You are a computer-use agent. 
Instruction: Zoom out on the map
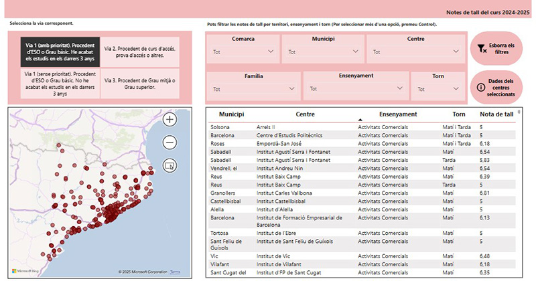[x=170, y=143]
